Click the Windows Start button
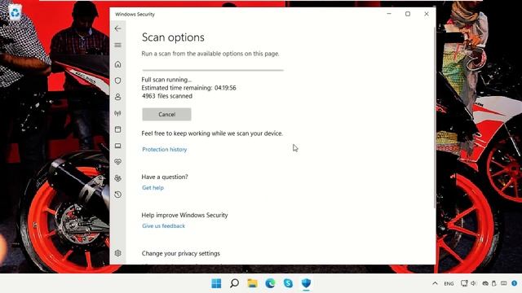 coord(216,283)
